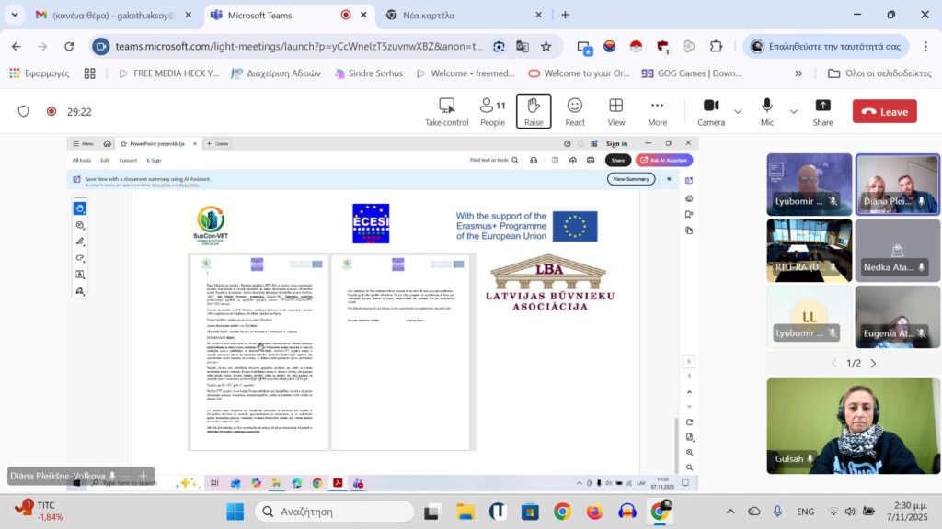The height and width of the screenshot is (529, 942).
Task: Toggle the Mic mute button
Action: click(x=766, y=111)
